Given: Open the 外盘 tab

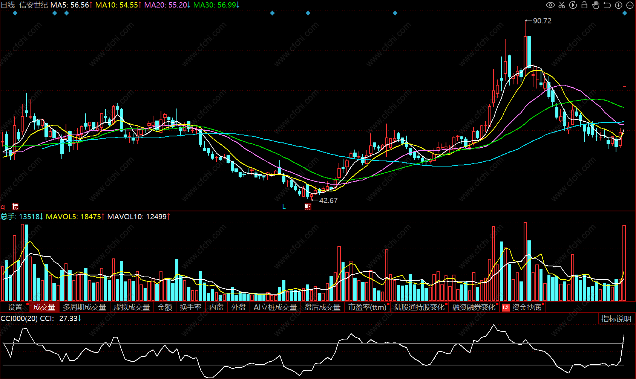Looking at the screenshot, I should (239, 307).
